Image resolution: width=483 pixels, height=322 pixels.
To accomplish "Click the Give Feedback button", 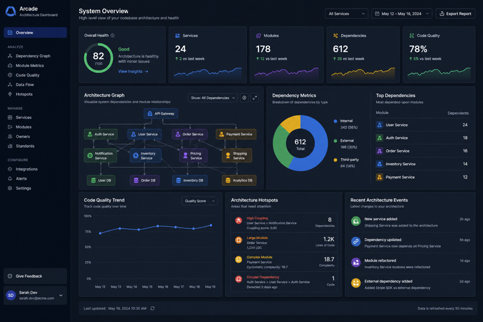I will tap(35, 276).
